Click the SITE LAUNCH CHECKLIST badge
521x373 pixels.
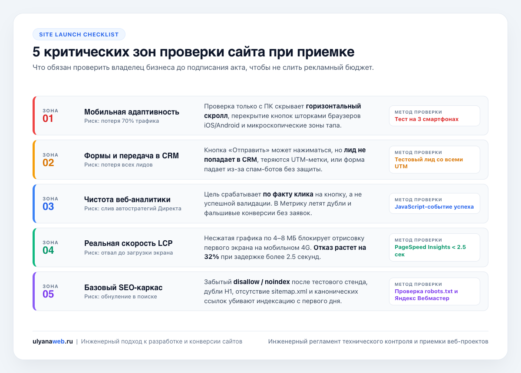79,34
